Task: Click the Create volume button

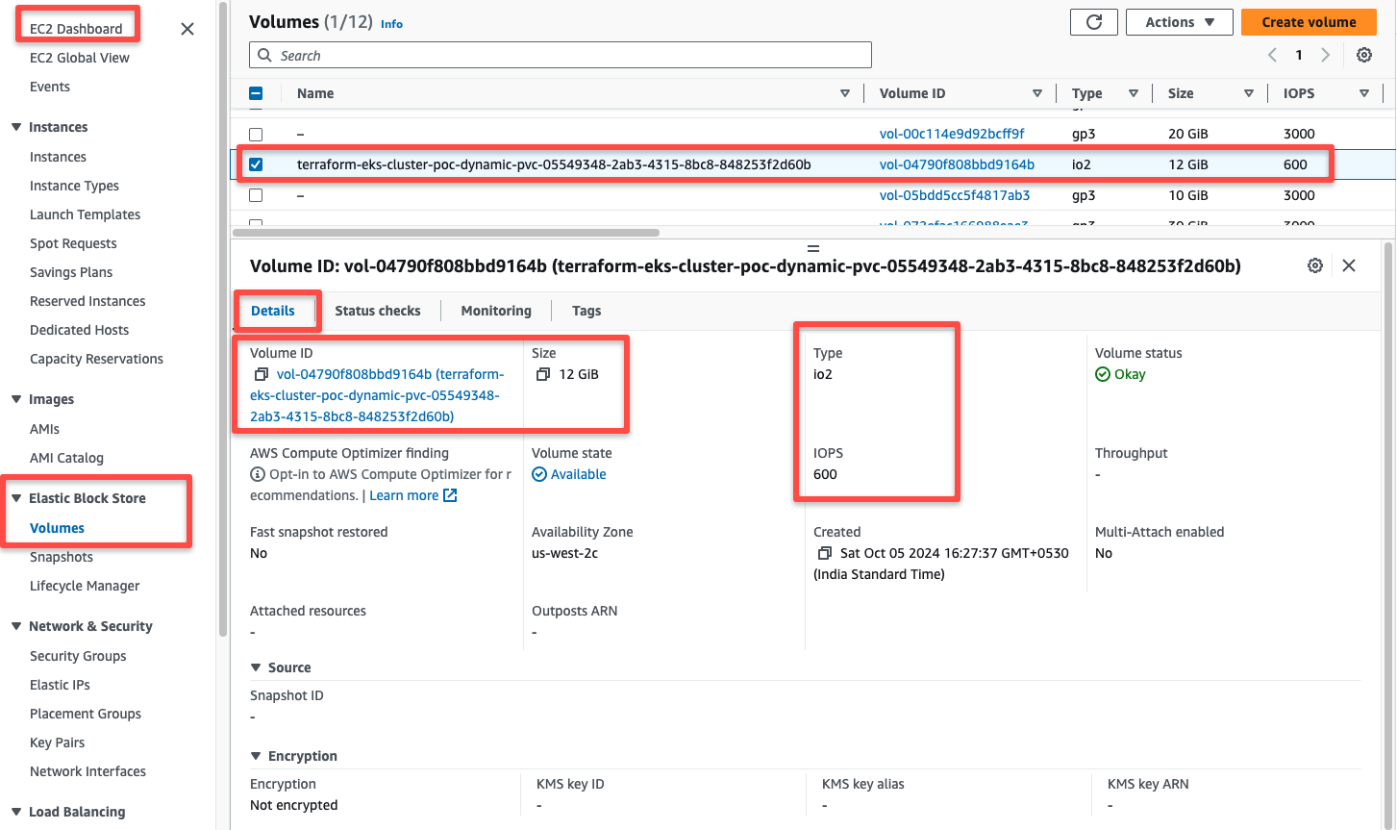Action: 1309,21
